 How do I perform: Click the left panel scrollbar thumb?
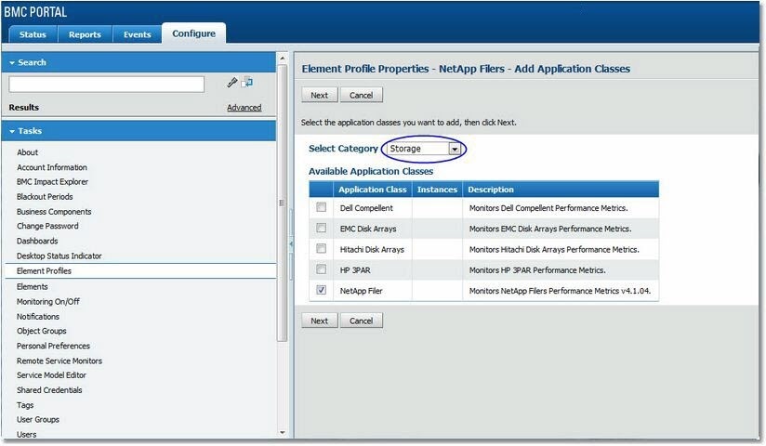(x=282, y=203)
